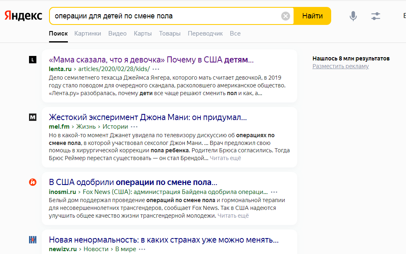The height and width of the screenshot is (254, 406).
Task: Open the lenta.ru domain link
Action: coord(60,69)
